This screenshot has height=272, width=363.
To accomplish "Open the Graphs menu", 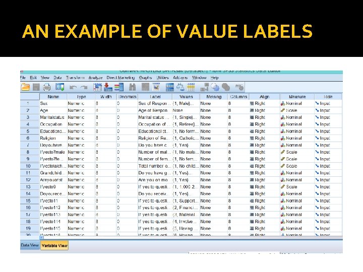I will point(145,78).
